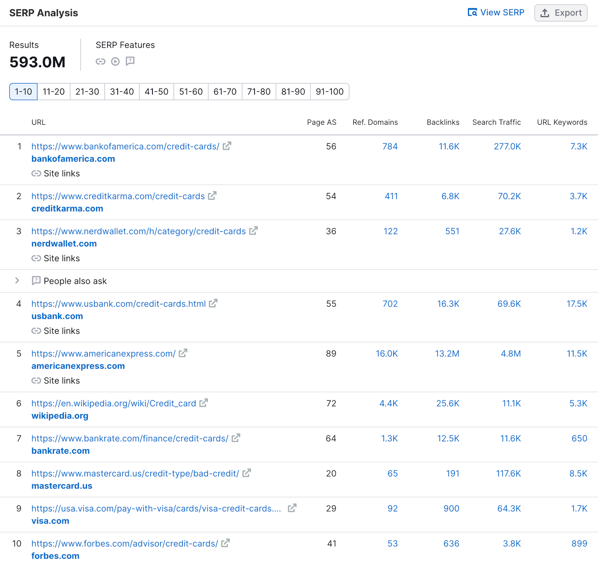
Task: Click the Video SERP feature icon
Action: (115, 62)
